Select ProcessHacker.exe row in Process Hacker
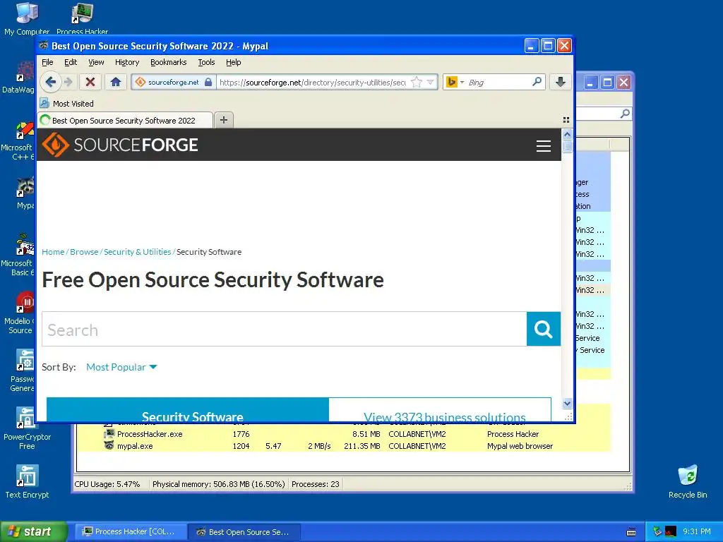Viewport: 723px width, 542px height. [x=344, y=434]
